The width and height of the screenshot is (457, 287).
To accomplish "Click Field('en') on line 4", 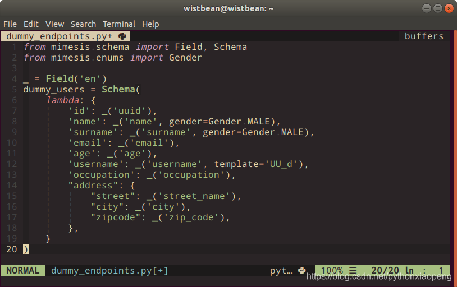I will pos(76,79).
